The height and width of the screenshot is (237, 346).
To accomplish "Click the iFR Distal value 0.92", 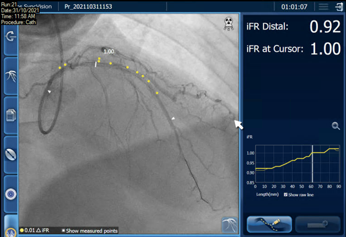I will (x=325, y=27).
